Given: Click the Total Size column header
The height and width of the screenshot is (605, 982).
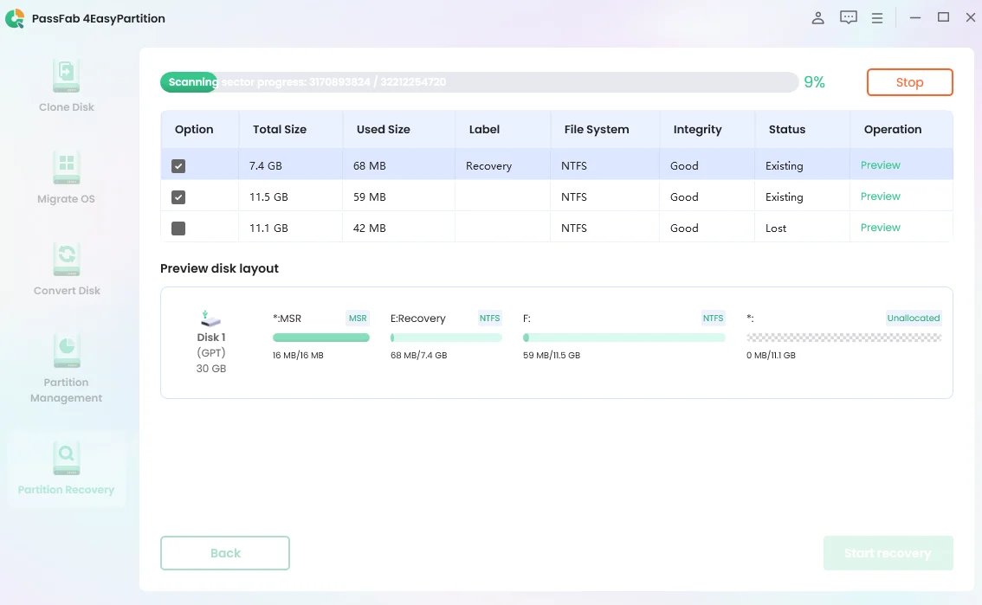Looking at the screenshot, I should (280, 129).
